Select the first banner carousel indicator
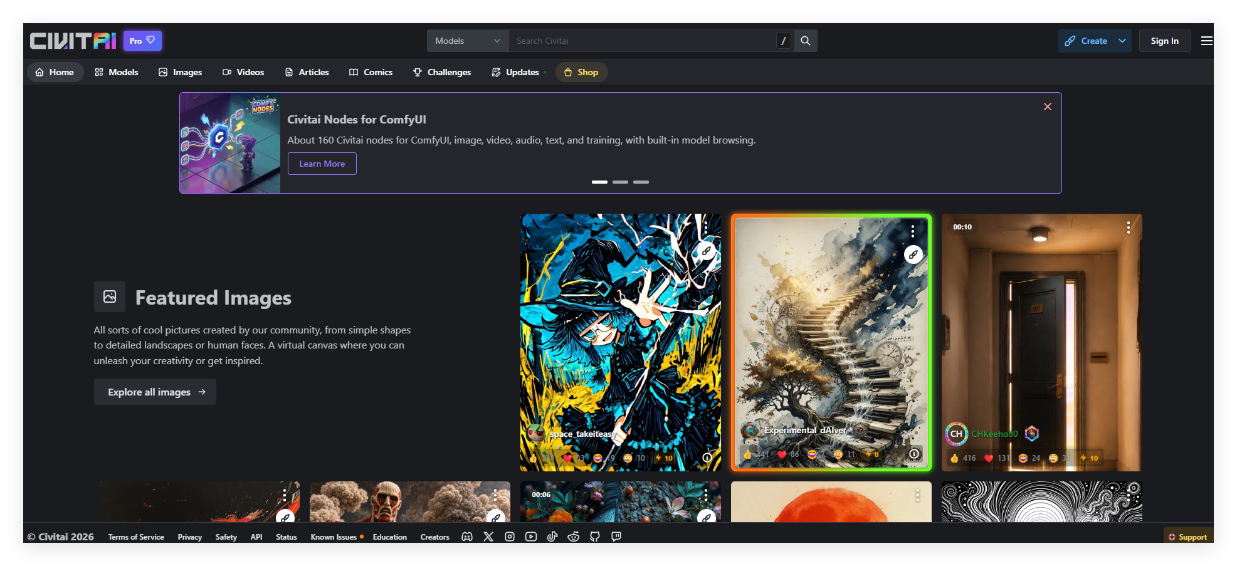 (599, 182)
